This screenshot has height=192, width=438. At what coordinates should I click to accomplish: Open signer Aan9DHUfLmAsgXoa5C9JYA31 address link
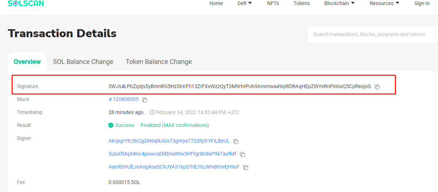(174, 167)
